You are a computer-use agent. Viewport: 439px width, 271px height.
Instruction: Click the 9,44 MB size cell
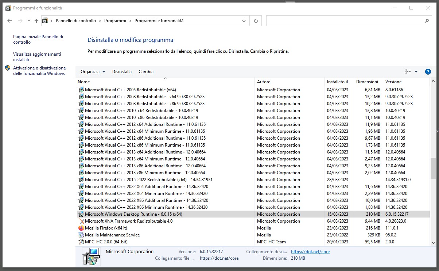click(x=373, y=221)
